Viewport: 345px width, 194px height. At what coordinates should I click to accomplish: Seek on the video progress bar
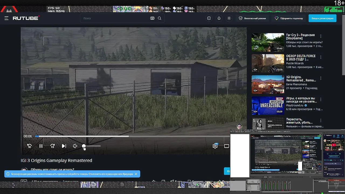click(x=132, y=136)
